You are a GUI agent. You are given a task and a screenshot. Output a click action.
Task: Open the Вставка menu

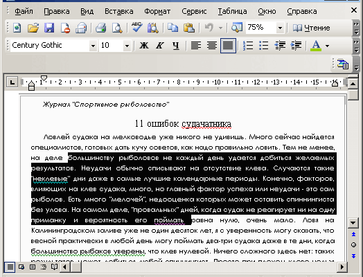[x=118, y=11]
